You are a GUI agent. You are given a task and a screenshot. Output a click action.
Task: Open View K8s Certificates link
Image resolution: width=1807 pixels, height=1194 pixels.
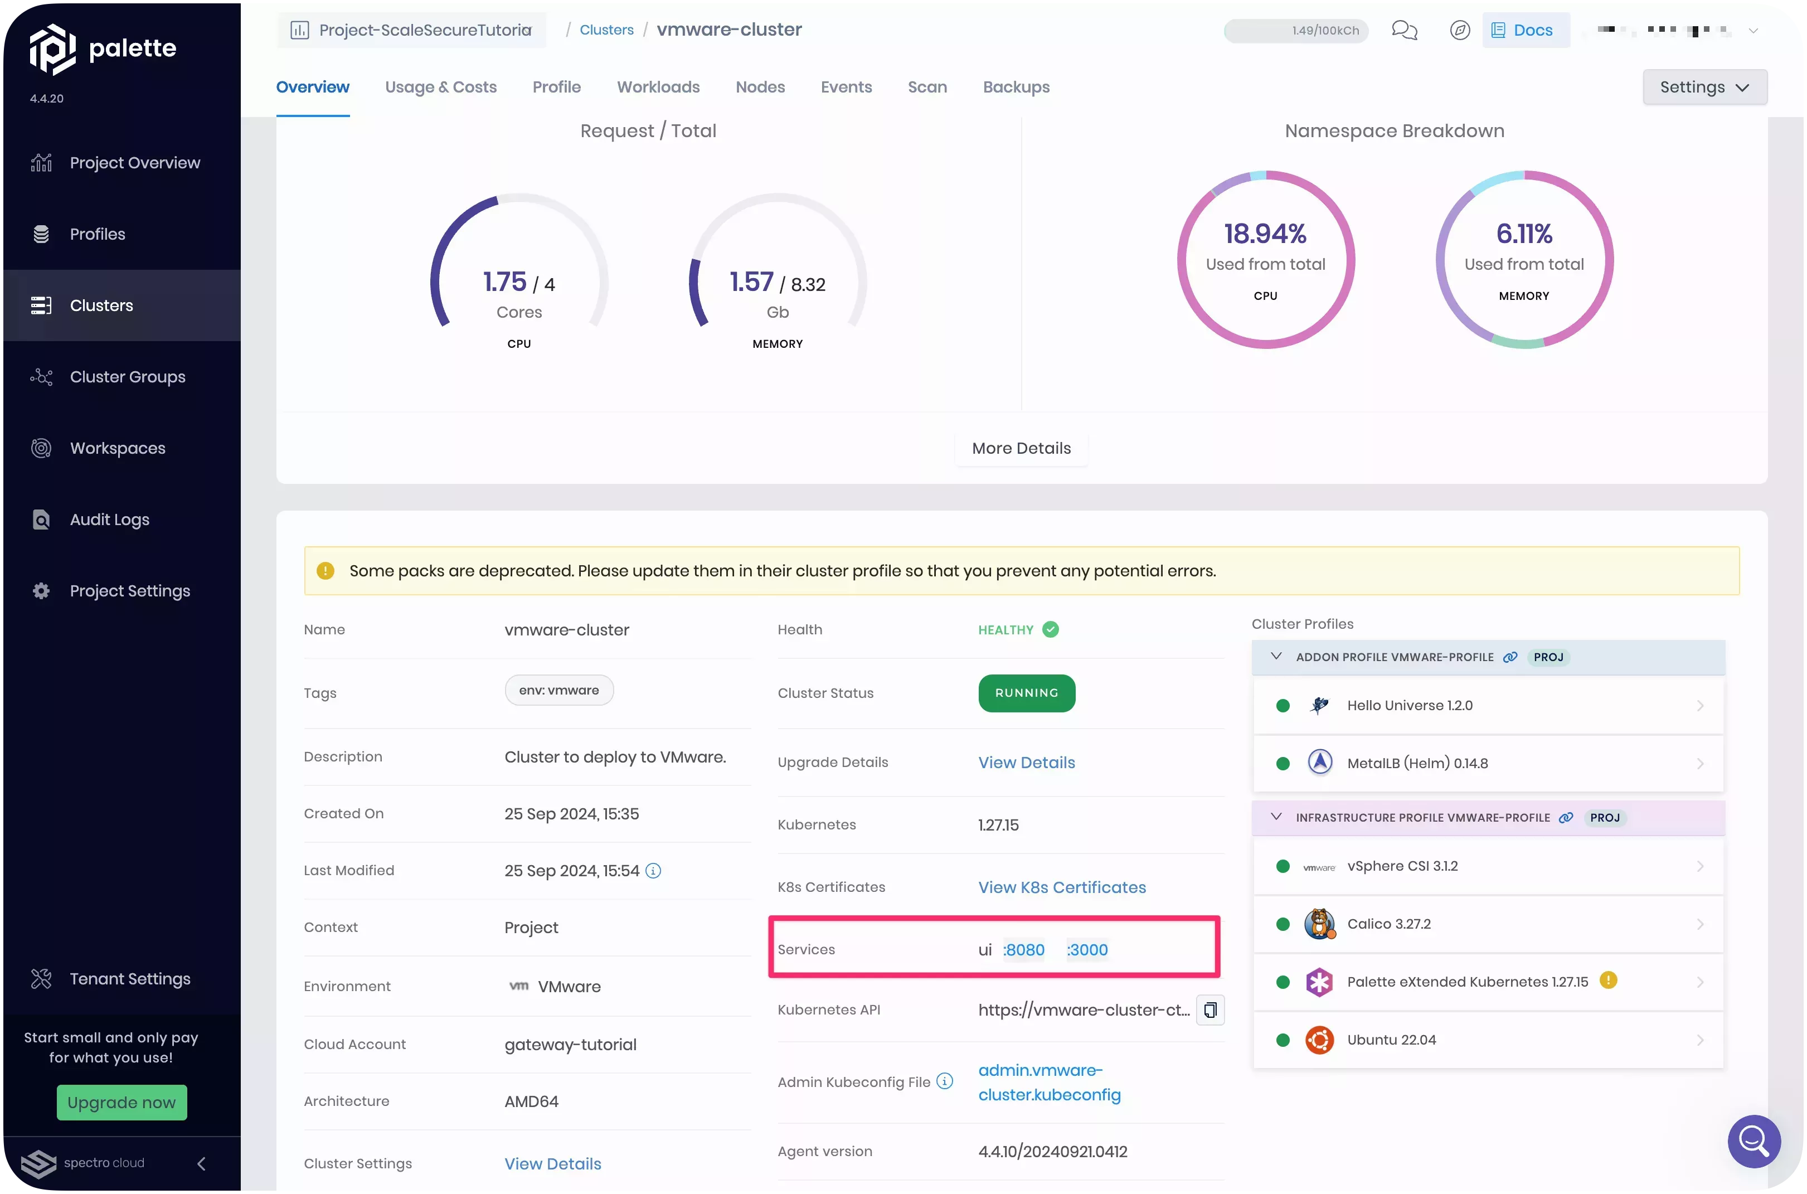1061,886
